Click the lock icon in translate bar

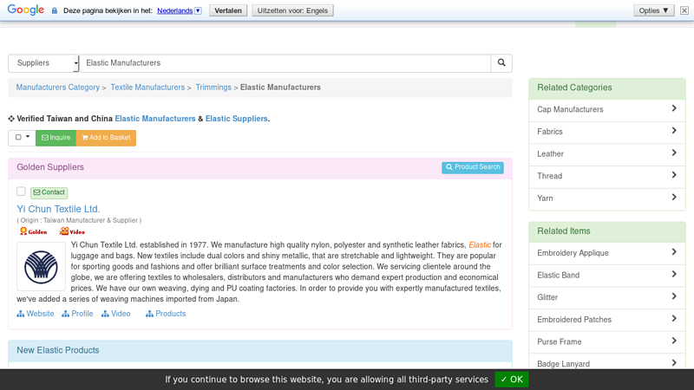tap(55, 10)
